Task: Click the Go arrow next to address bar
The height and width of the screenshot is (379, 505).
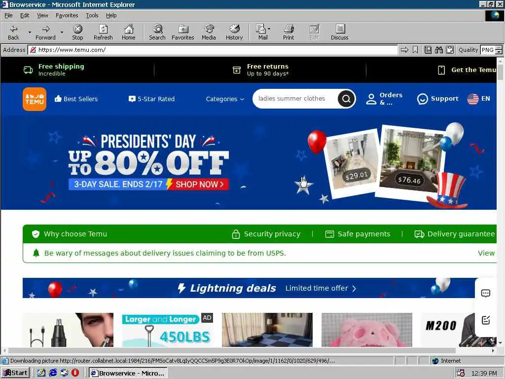Action: click(x=404, y=50)
